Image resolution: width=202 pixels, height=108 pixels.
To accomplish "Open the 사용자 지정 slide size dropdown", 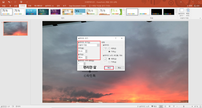I will coord(89,45).
